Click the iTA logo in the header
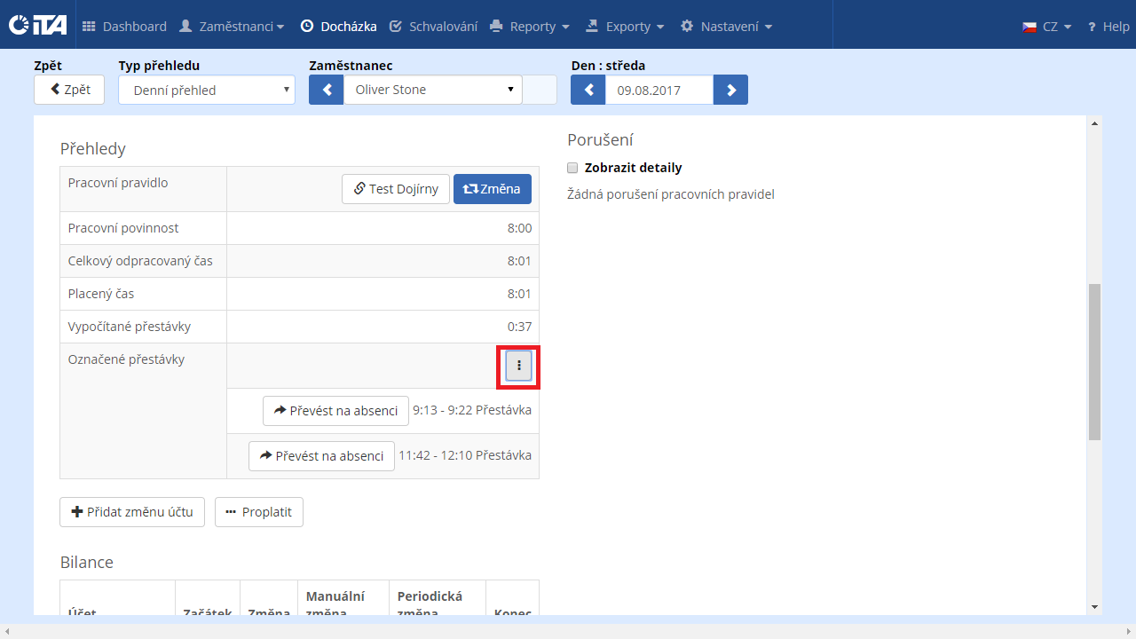The height and width of the screenshot is (639, 1136). click(37, 26)
